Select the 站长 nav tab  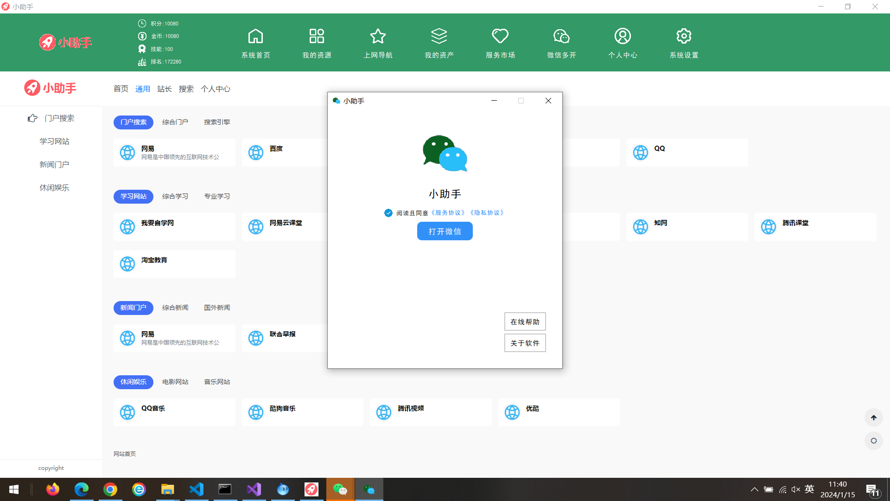165,89
